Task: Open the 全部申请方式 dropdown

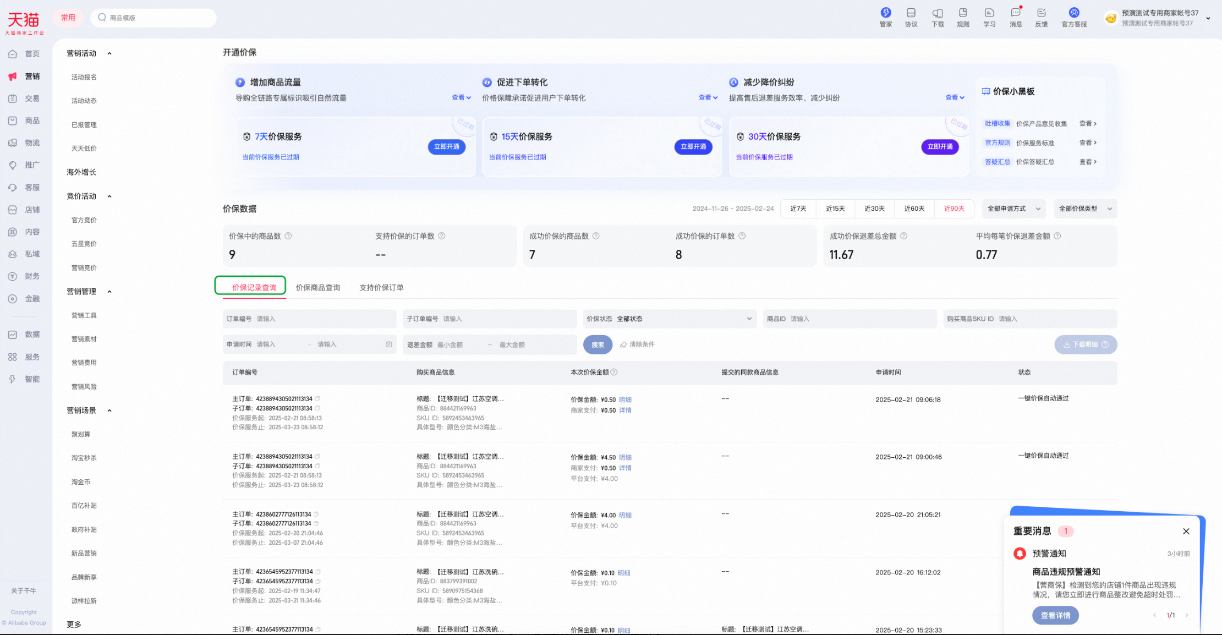Action: [x=1013, y=209]
